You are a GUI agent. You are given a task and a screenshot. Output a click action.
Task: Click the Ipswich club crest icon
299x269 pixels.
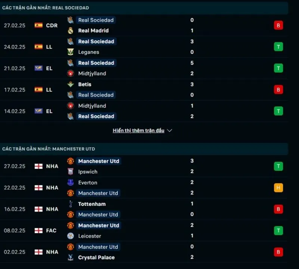[x=70, y=172]
